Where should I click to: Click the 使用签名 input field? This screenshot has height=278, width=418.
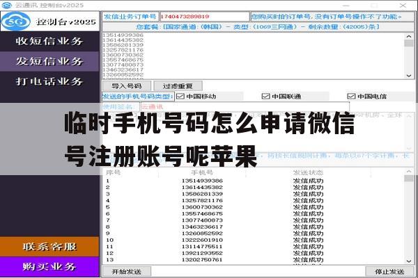[245, 107]
